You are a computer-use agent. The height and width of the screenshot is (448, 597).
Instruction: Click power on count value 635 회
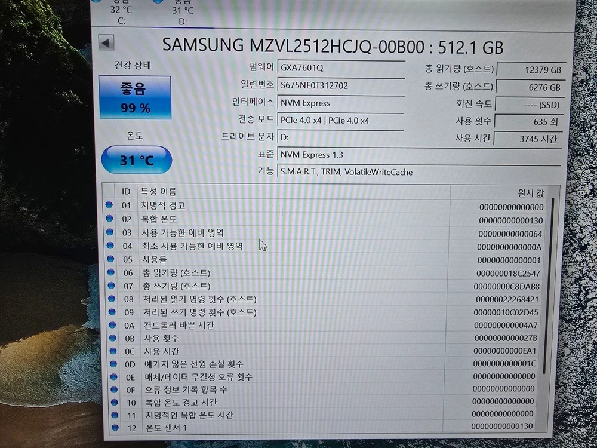[x=528, y=121]
